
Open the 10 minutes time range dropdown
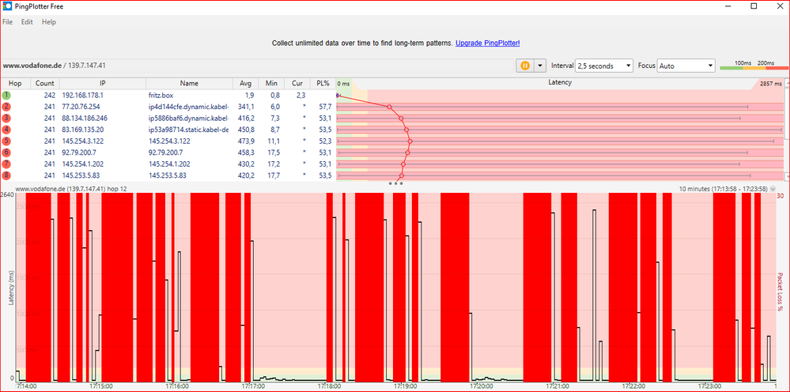coord(723,189)
